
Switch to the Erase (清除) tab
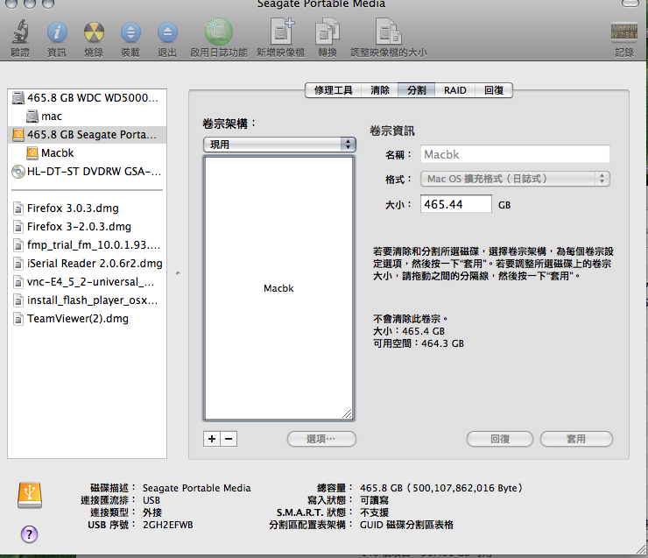pyautogui.click(x=380, y=90)
